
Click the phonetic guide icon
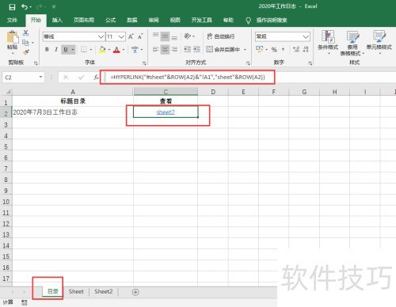click(135, 49)
